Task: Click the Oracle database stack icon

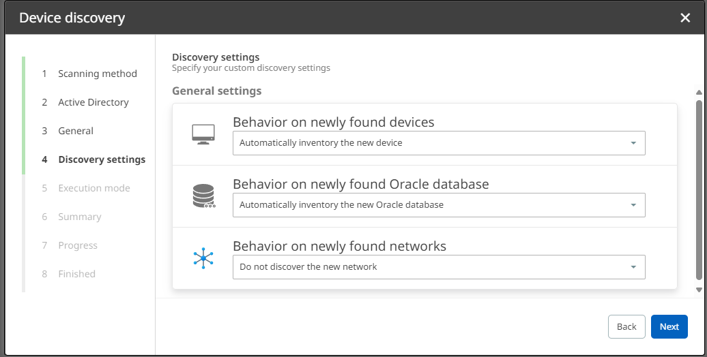Action: 203,196
